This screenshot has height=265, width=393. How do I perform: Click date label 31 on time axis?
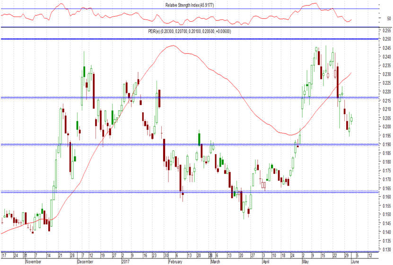point(26,256)
